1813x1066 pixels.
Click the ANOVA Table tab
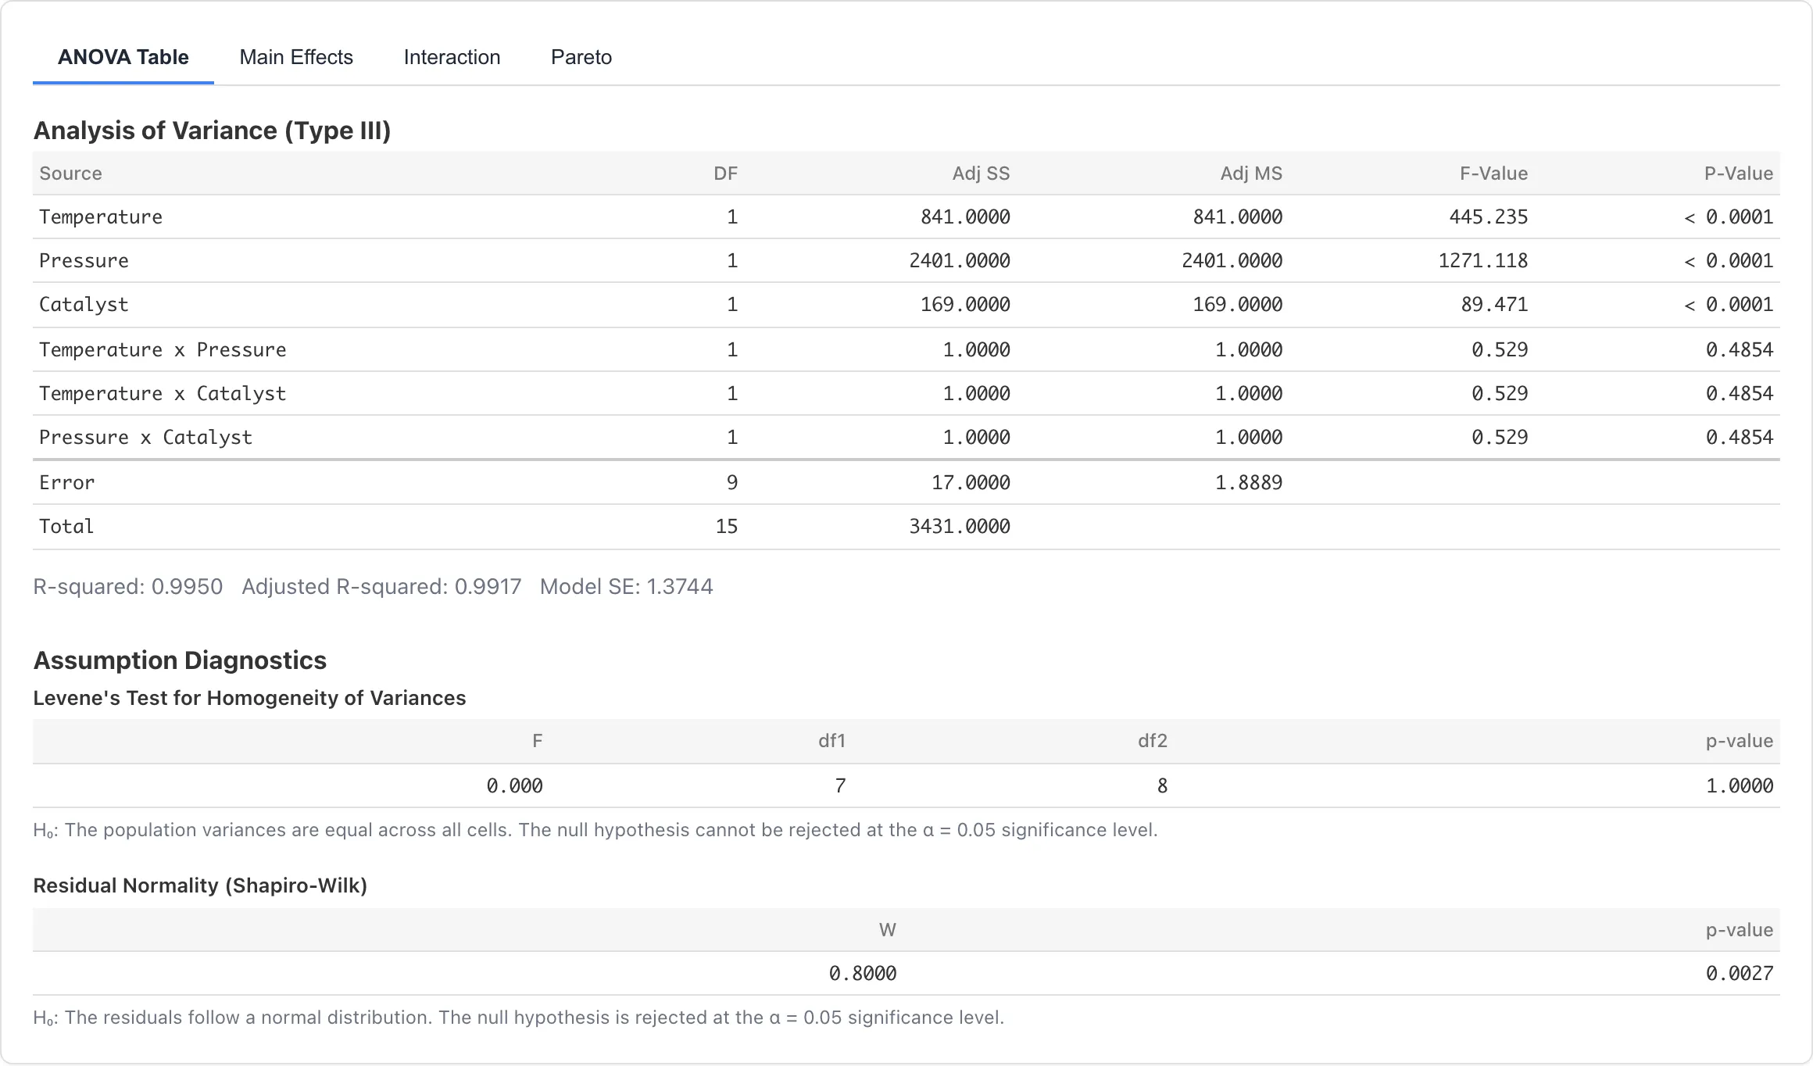[x=123, y=57]
